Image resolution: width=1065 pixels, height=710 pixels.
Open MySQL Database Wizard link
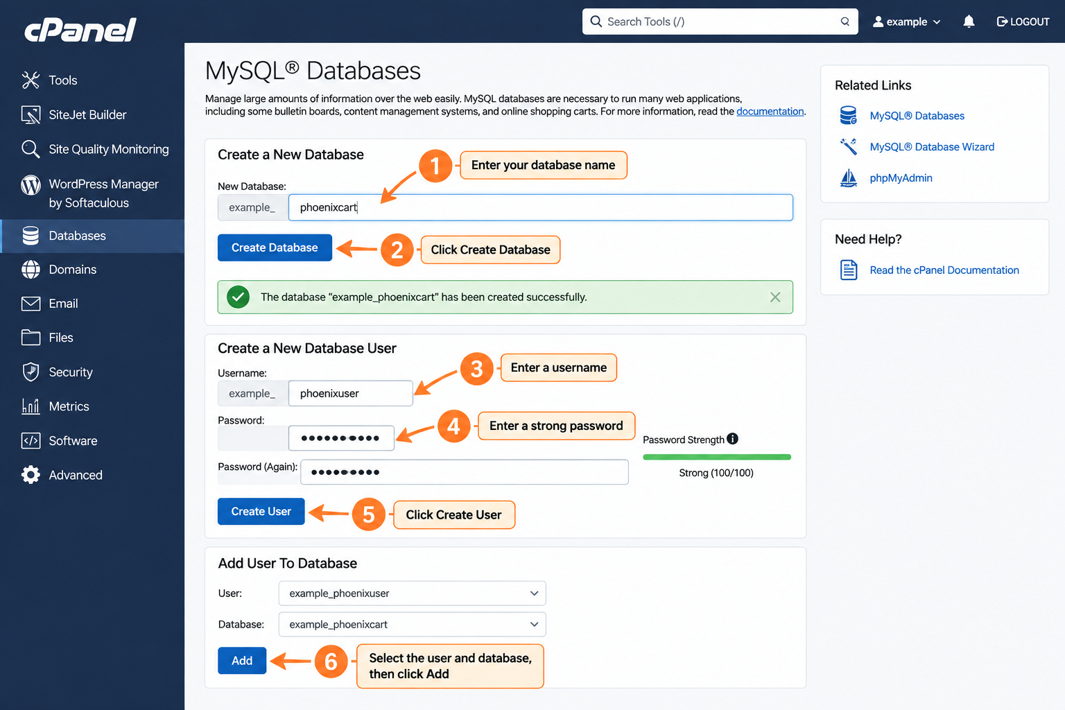(x=932, y=147)
